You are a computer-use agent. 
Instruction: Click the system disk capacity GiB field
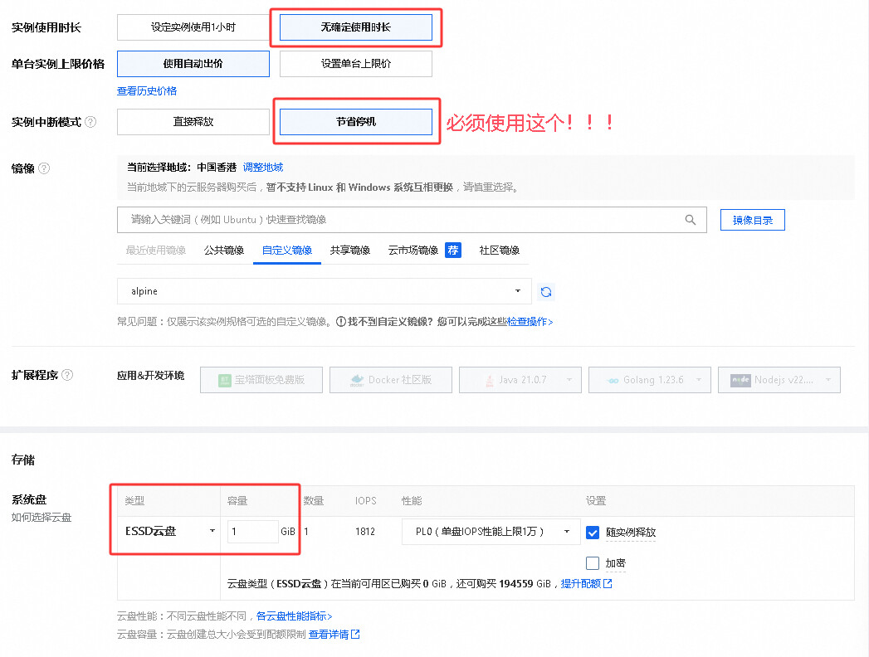click(x=253, y=532)
